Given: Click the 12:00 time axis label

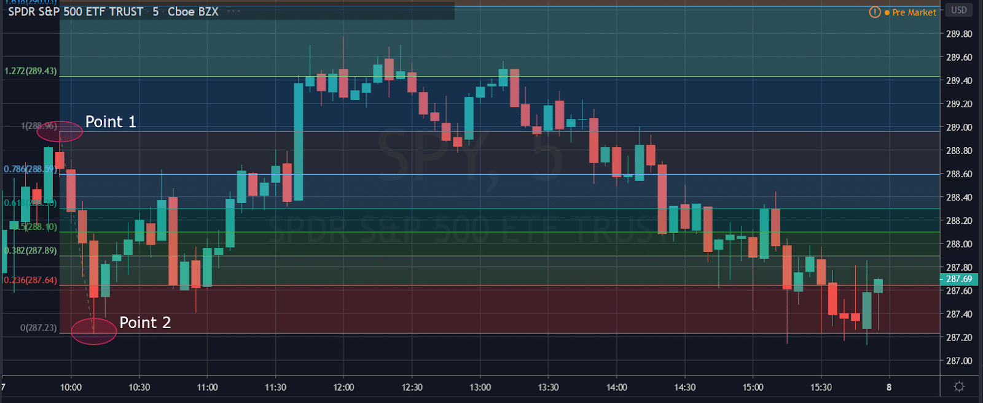Looking at the screenshot, I should pos(343,387).
